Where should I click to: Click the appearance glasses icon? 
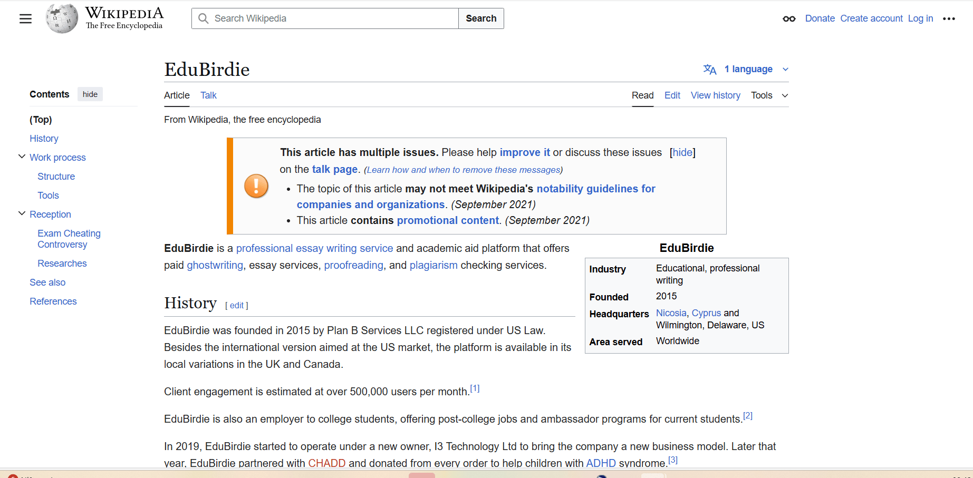coord(789,19)
